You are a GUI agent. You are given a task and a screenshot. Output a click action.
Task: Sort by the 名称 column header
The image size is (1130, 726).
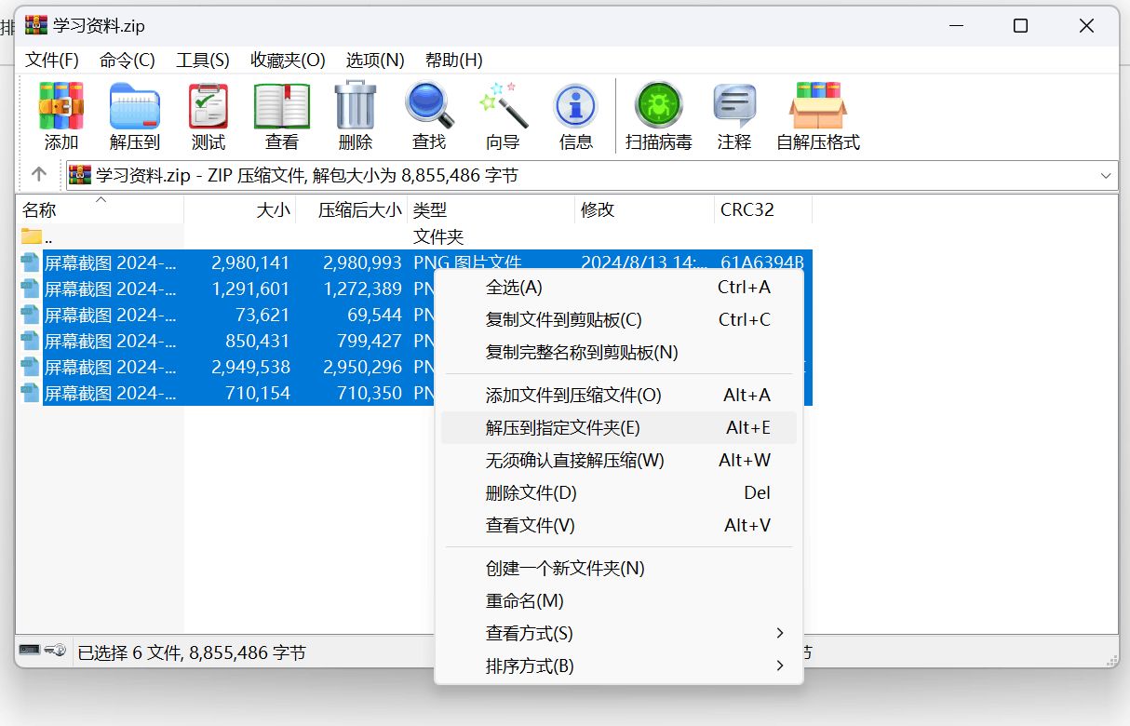coord(100,209)
